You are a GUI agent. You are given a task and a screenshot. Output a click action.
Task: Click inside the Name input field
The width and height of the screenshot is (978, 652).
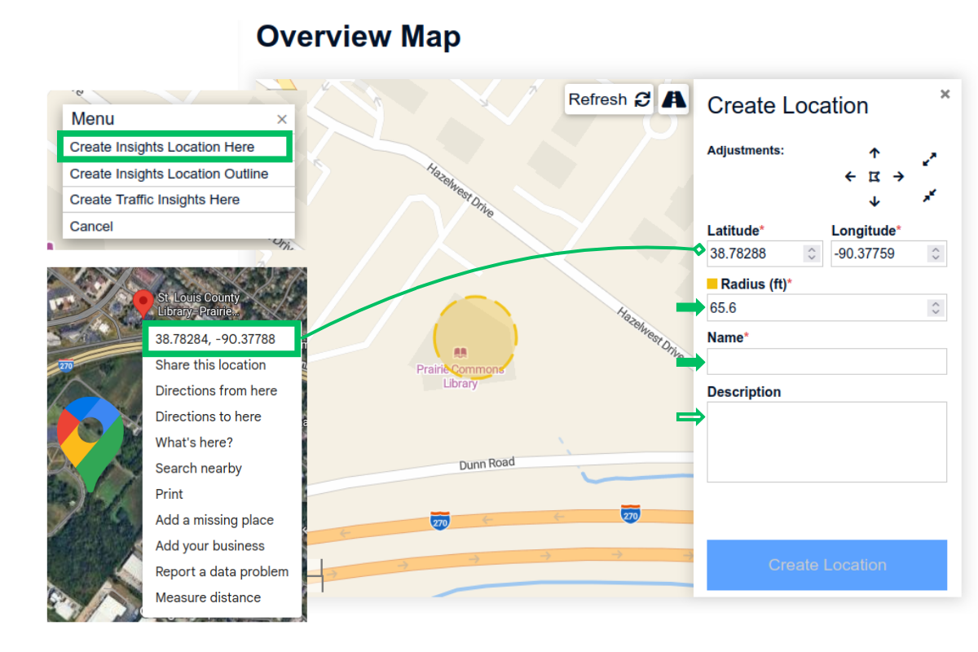click(826, 361)
